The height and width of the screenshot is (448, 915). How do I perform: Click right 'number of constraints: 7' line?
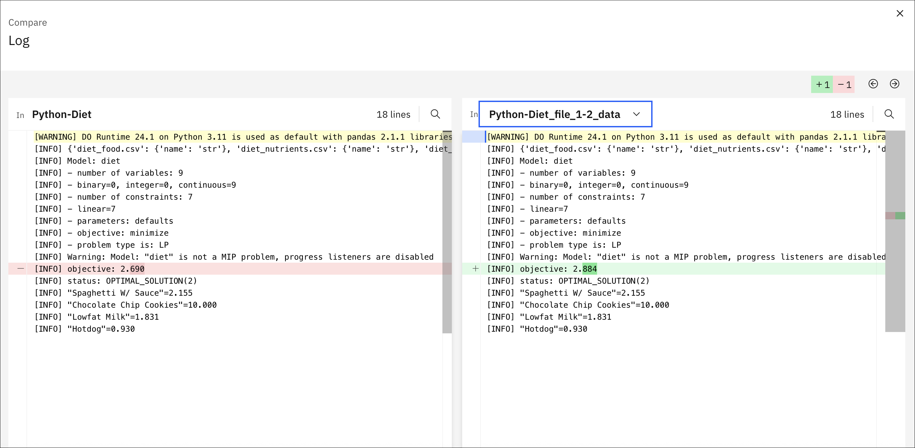point(566,197)
